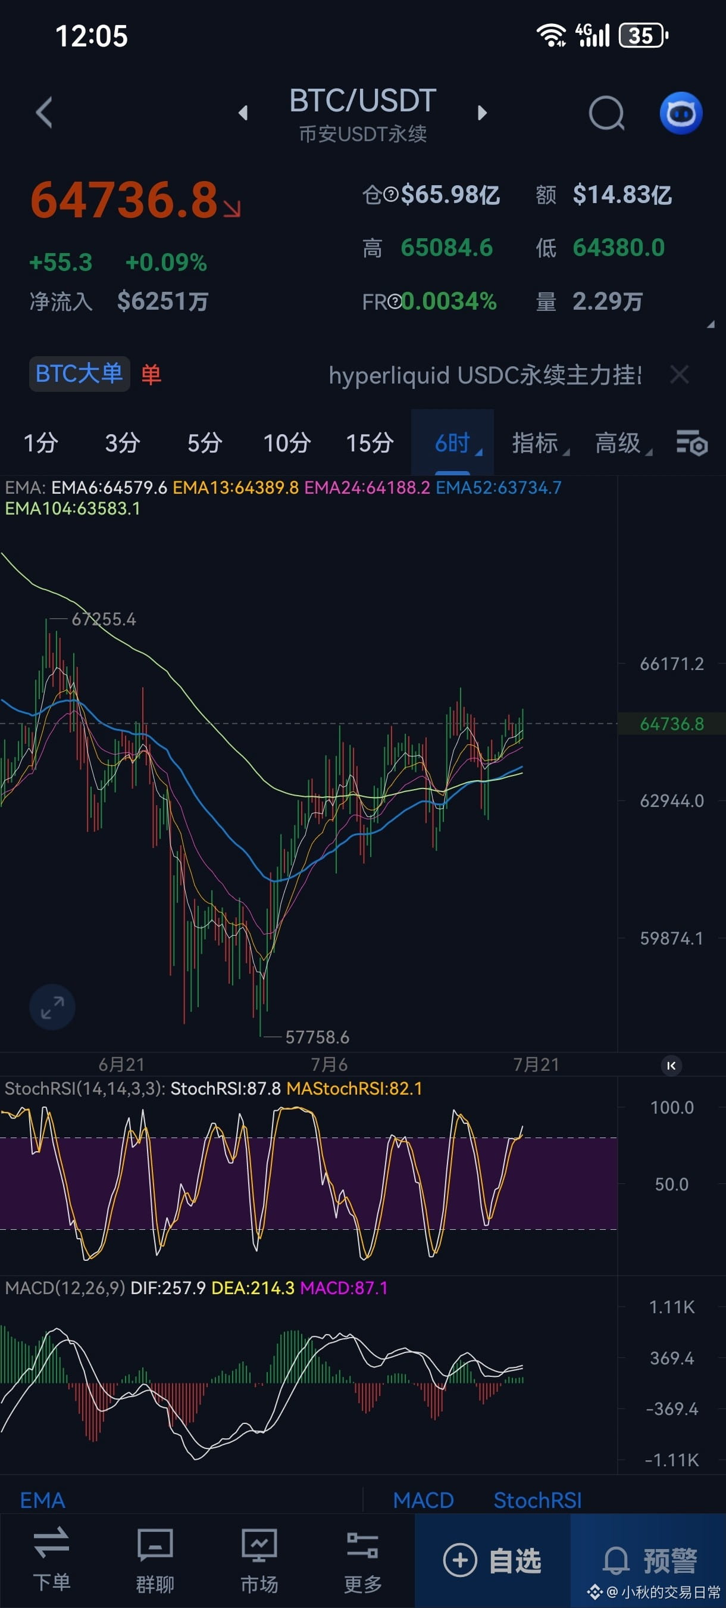Select the 15分 timeframe

point(370,443)
